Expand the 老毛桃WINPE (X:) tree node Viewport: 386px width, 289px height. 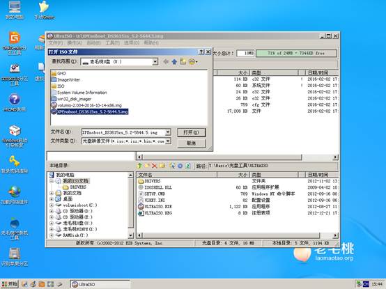tap(52, 229)
